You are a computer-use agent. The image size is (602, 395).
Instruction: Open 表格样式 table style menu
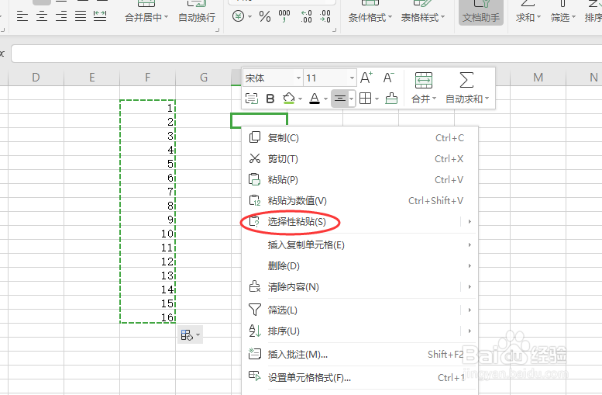pyautogui.click(x=423, y=17)
